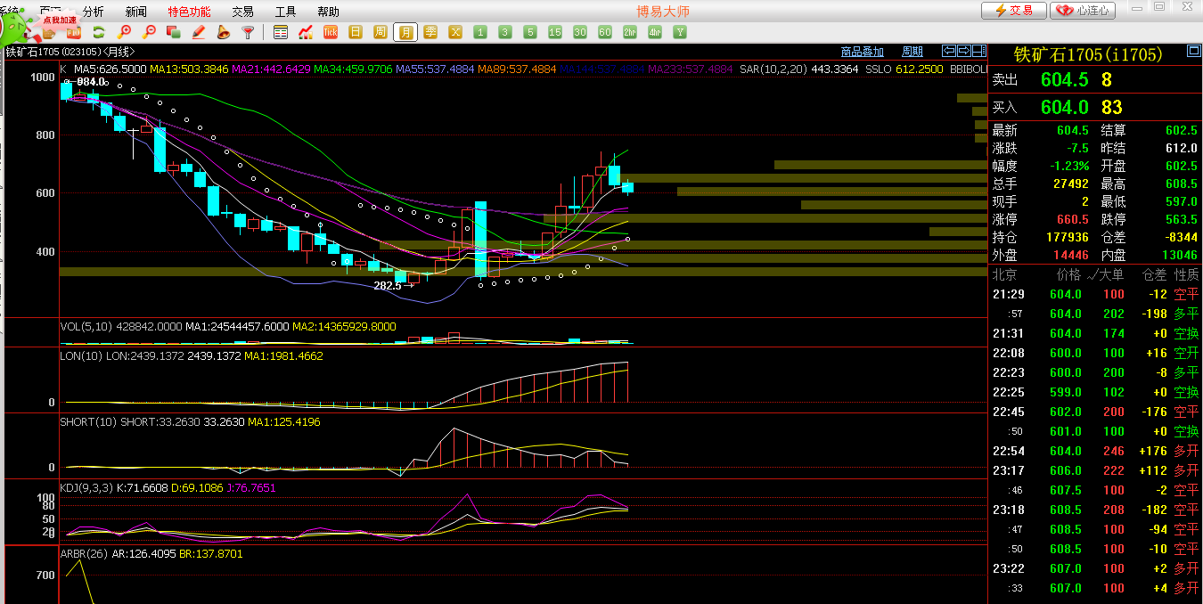Screen dimensions: 1203x604
Task: Switch to weekly 周 chart period
Action: [x=381, y=32]
